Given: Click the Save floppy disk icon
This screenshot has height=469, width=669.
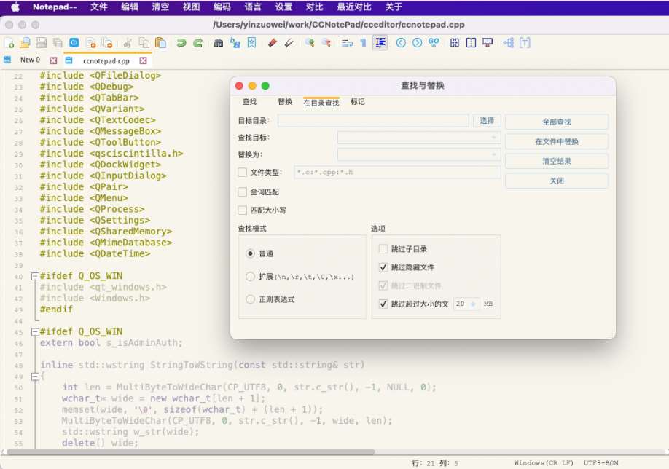Looking at the screenshot, I should (41, 43).
